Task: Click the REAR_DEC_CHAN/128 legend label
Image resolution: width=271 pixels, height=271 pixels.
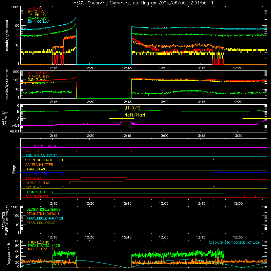Action: [45, 218]
